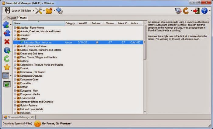Select the Companion Creatures category
Image resolution: width=213 pixels, height=129 pixels.
pyautogui.click(x=31, y=76)
